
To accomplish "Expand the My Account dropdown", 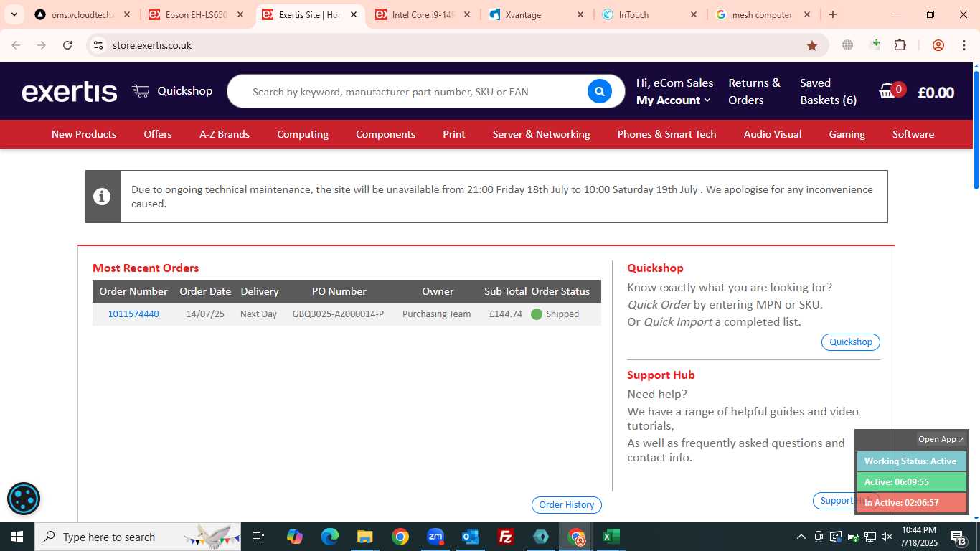I will point(673,100).
